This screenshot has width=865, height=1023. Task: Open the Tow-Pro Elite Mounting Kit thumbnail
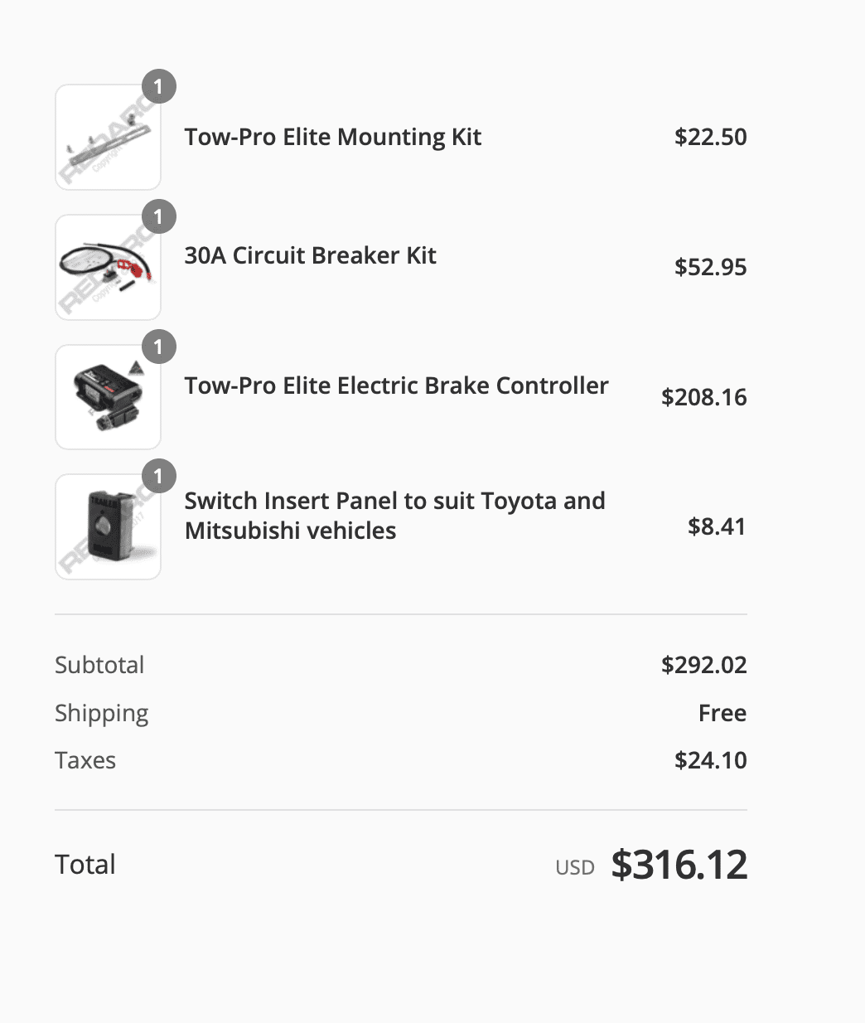108,137
